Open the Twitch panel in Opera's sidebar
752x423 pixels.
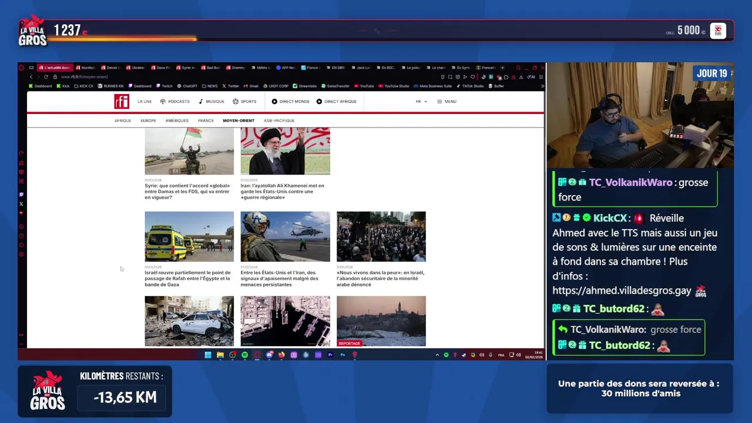(x=22, y=194)
